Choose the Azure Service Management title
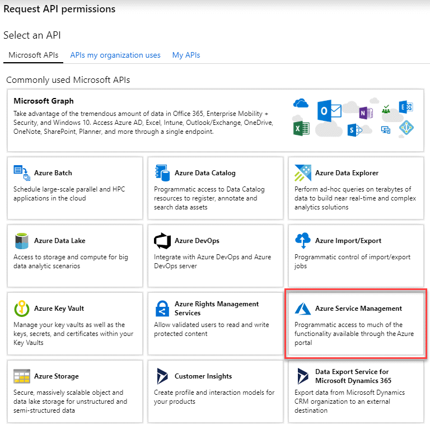430x425 pixels. [x=358, y=309]
